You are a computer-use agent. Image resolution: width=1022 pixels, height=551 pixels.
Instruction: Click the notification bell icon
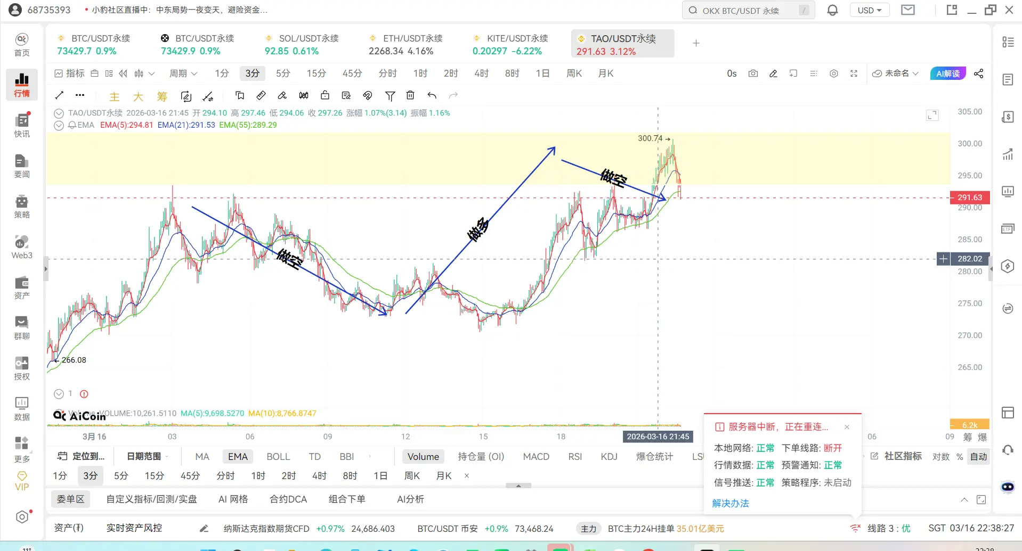pyautogui.click(x=832, y=10)
